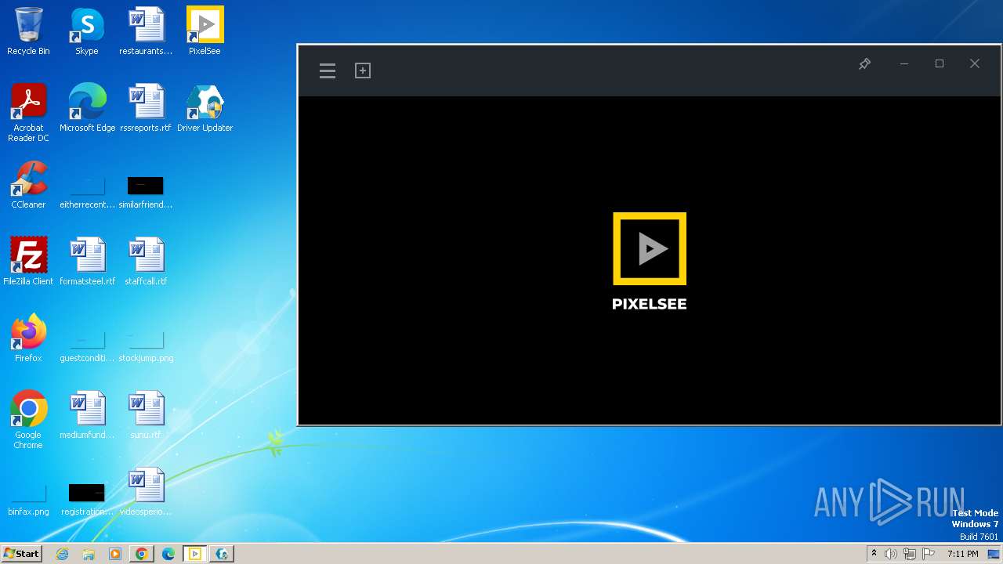Maximize the PixelSee window
The width and height of the screenshot is (1003, 564).
(940, 63)
